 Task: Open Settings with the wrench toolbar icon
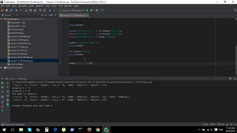point(97,10)
